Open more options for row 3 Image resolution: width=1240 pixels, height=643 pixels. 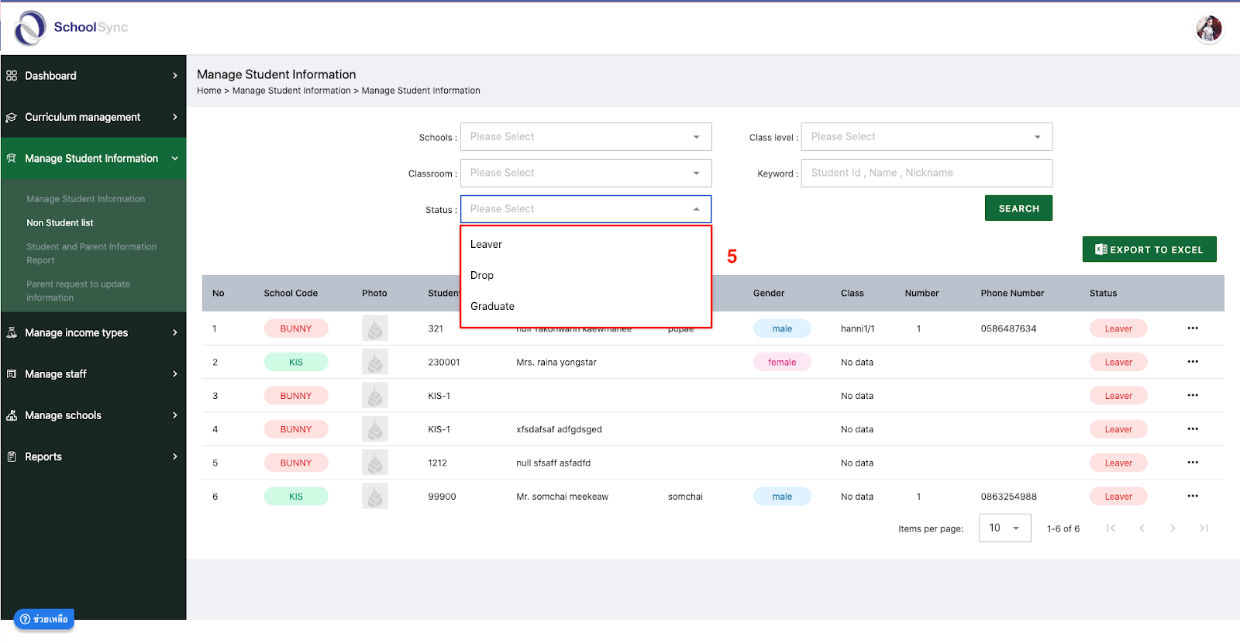point(1193,395)
